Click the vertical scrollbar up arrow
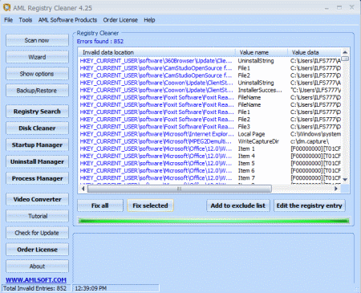361x293 pixels. click(x=345, y=52)
